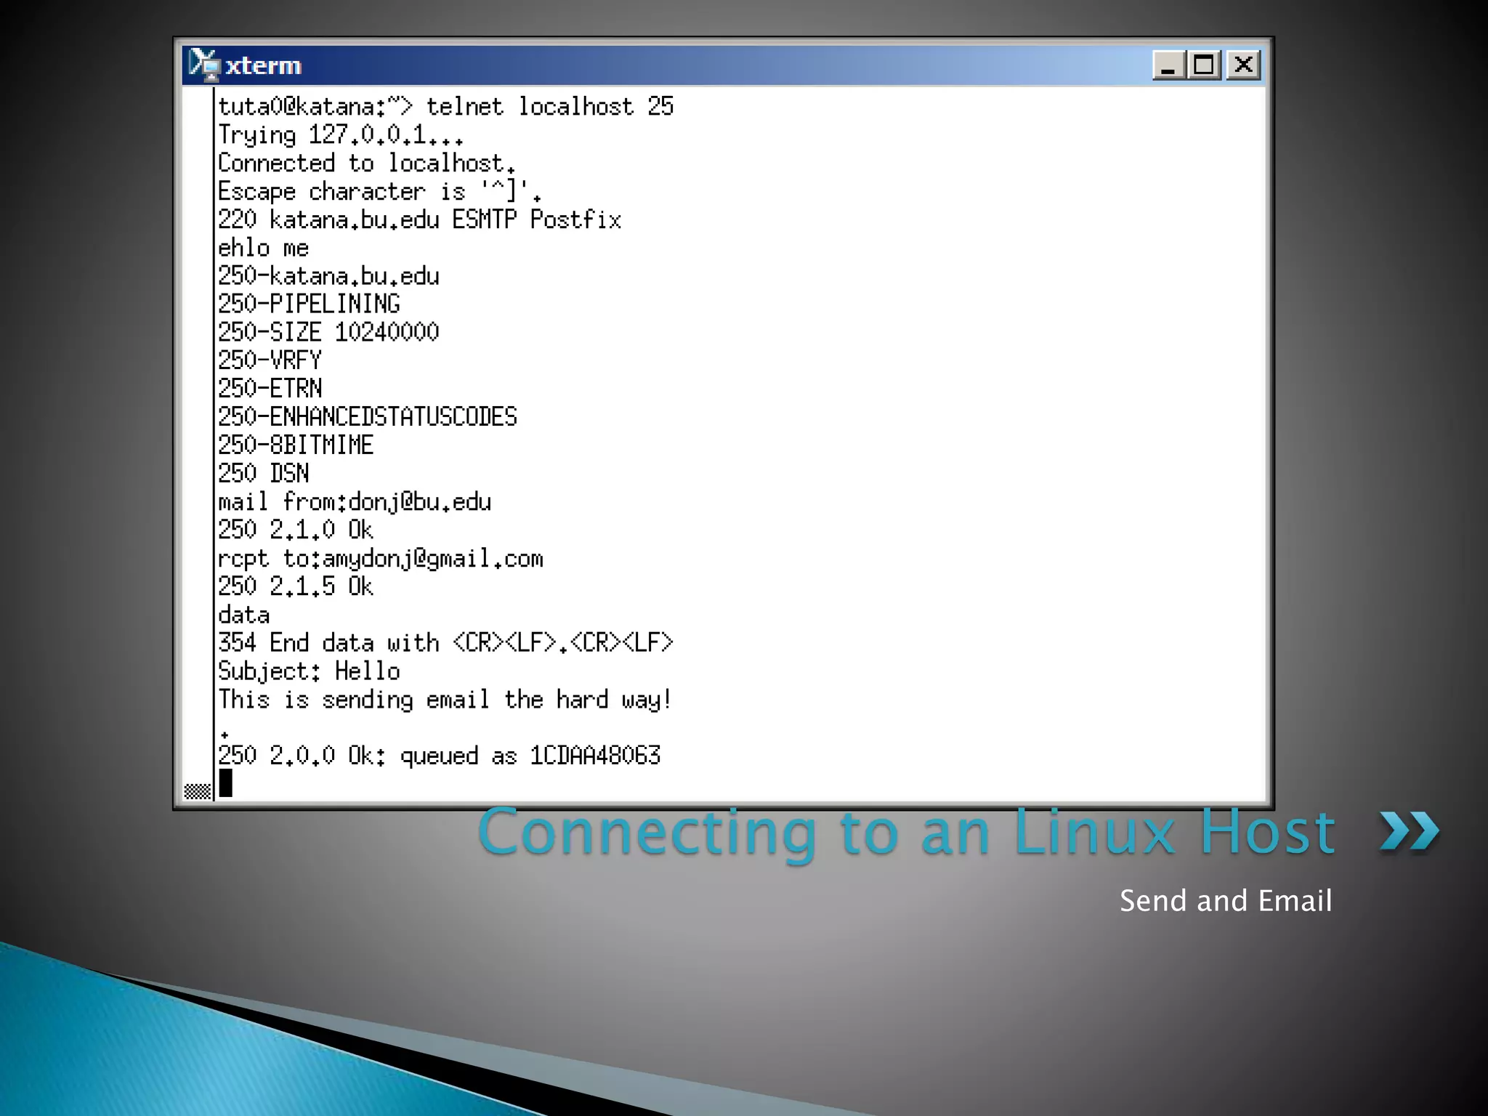Click 'This is sending email the hard way!'

(x=445, y=700)
